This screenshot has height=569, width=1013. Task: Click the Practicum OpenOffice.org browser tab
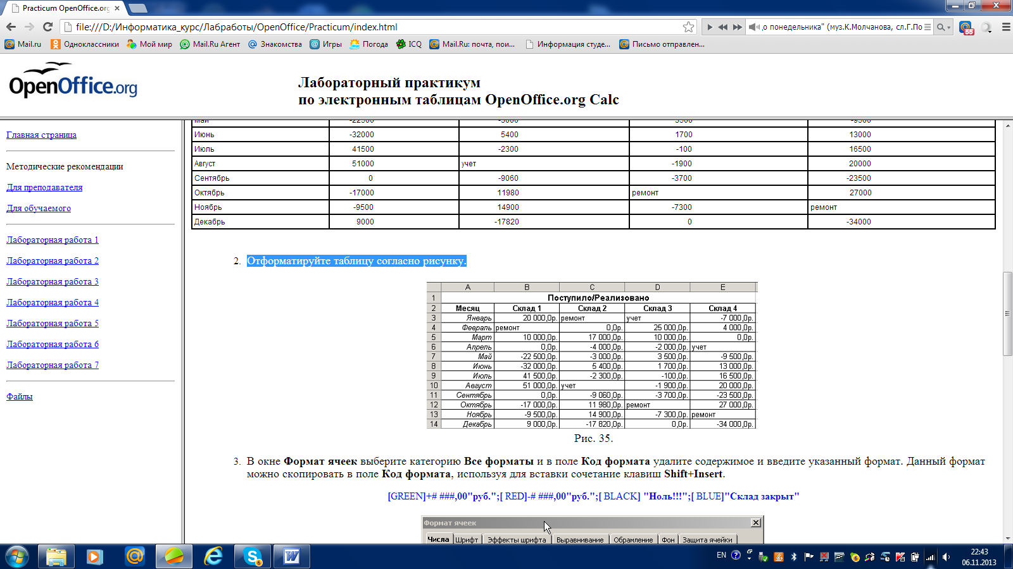coord(65,8)
